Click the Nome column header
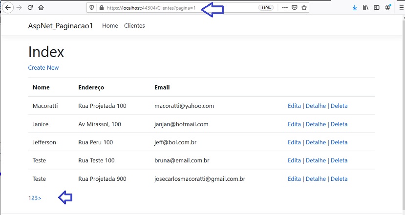The width and height of the screenshot is (405, 215). point(41,87)
